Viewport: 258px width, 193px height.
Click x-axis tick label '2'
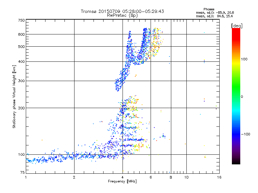74,177
